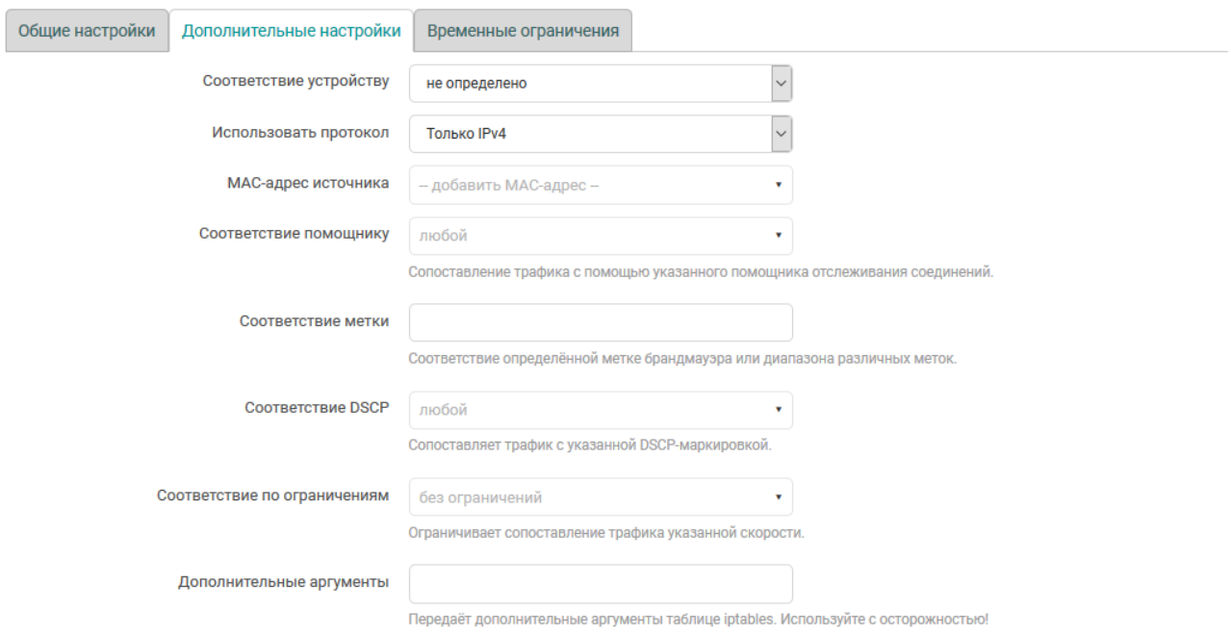Switch to the Общие настройки tab
Image resolution: width=1231 pixels, height=636 pixels.
pos(87,31)
